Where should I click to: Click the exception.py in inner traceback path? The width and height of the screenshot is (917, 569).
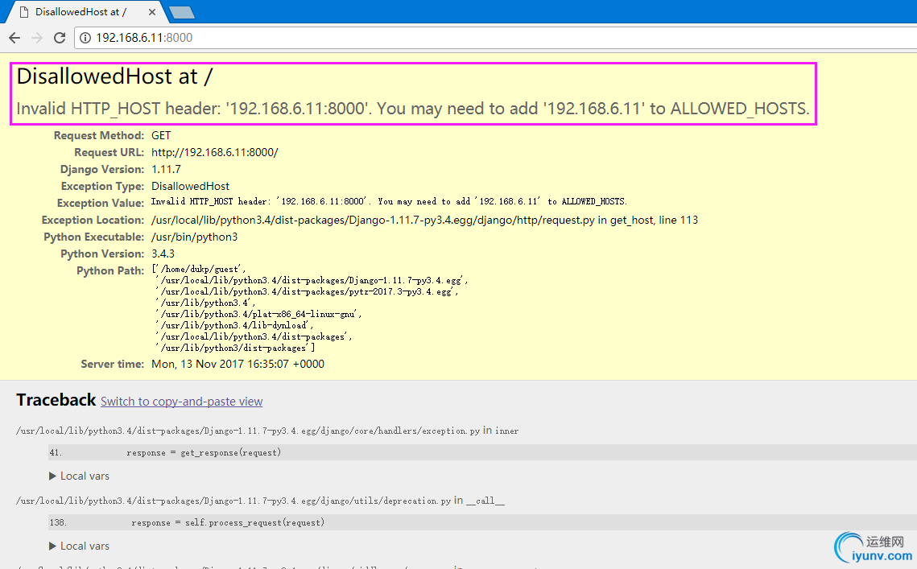pyautogui.click(x=267, y=431)
